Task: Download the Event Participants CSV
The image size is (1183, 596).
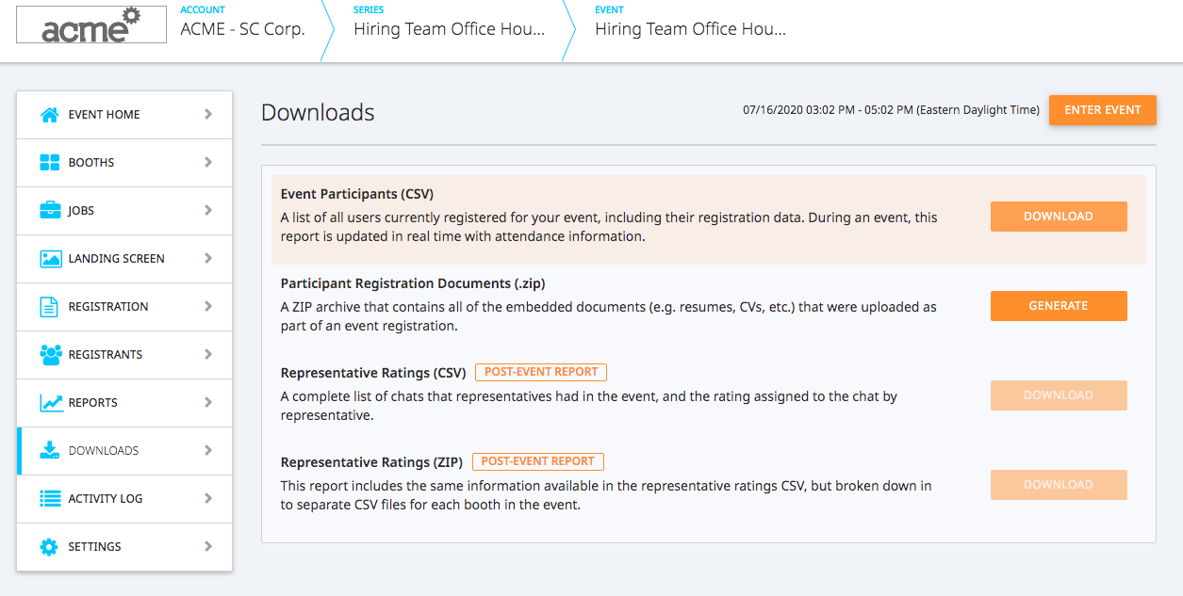Action: [x=1059, y=217]
